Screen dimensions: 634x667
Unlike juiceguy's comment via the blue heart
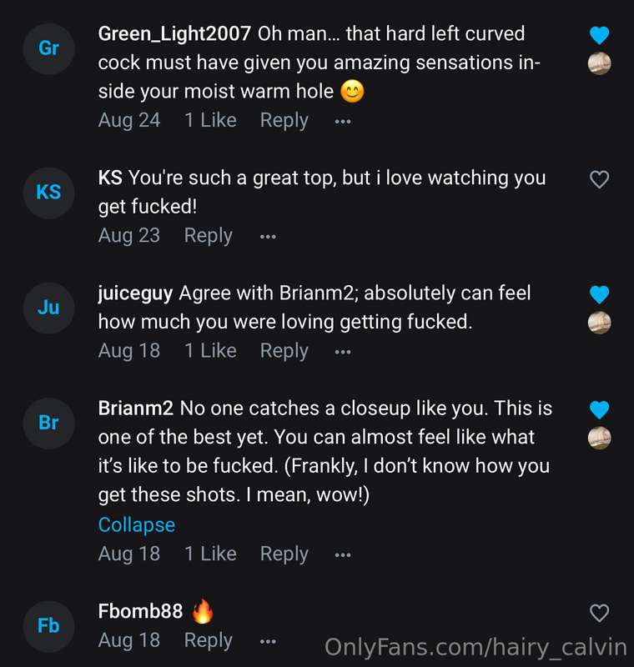click(600, 294)
